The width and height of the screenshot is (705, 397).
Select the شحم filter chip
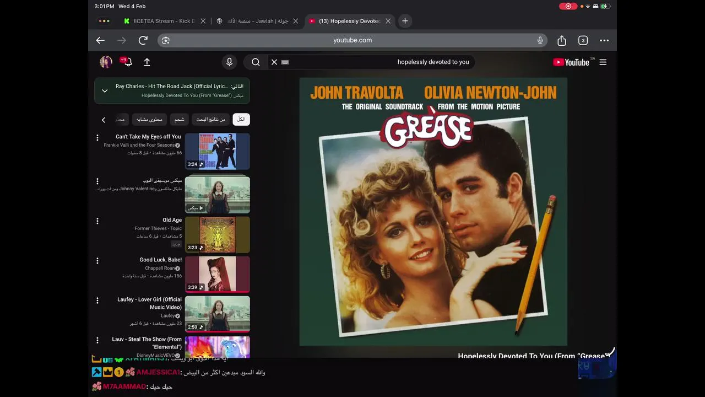pyautogui.click(x=180, y=120)
